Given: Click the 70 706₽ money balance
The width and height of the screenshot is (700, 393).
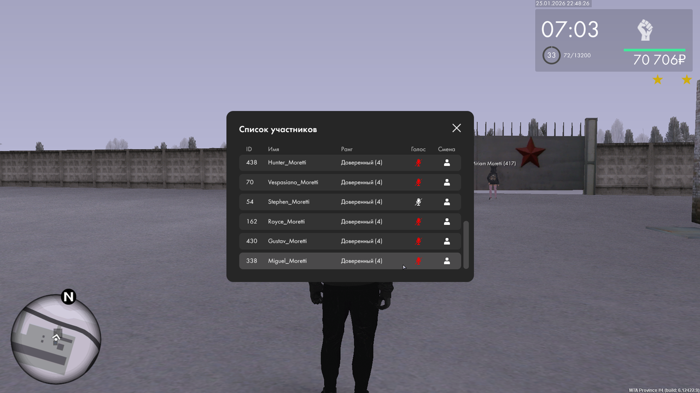Looking at the screenshot, I should pos(659,60).
